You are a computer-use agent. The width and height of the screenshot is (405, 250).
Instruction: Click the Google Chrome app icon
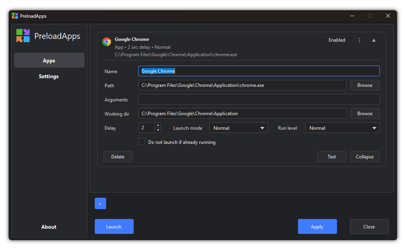click(x=107, y=42)
